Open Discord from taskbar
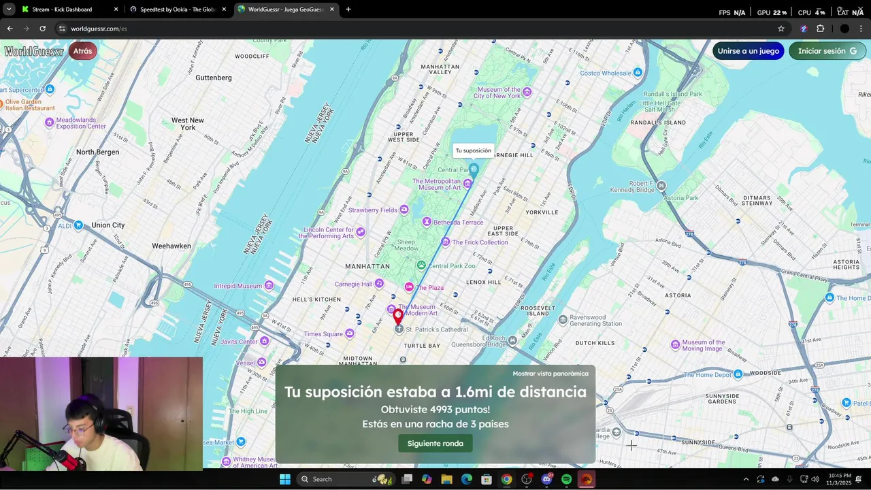This screenshot has width=871, height=490. [x=546, y=479]
